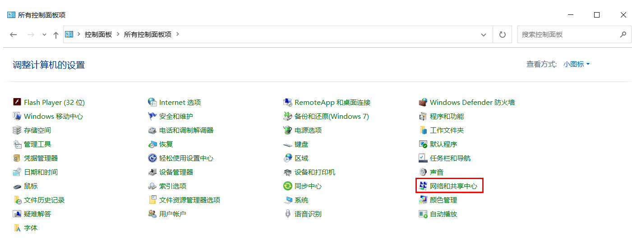This screenshot has width=632, height=243.
Task: Open the 疑难解答 icon
Action: (17, 214)
